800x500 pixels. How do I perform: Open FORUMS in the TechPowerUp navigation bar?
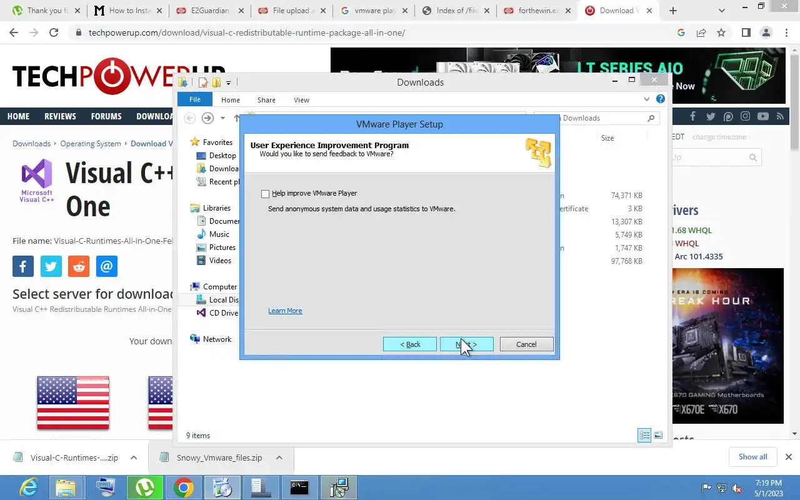(x=106, y=116)
